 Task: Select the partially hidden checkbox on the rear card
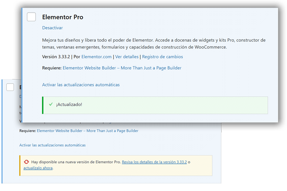pyautogui.click(x=10, y=87)
